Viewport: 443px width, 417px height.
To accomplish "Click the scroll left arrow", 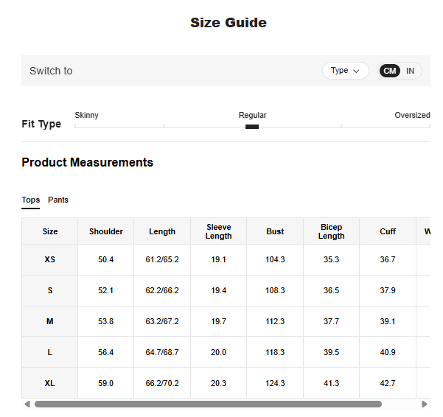I will point(27,404).
